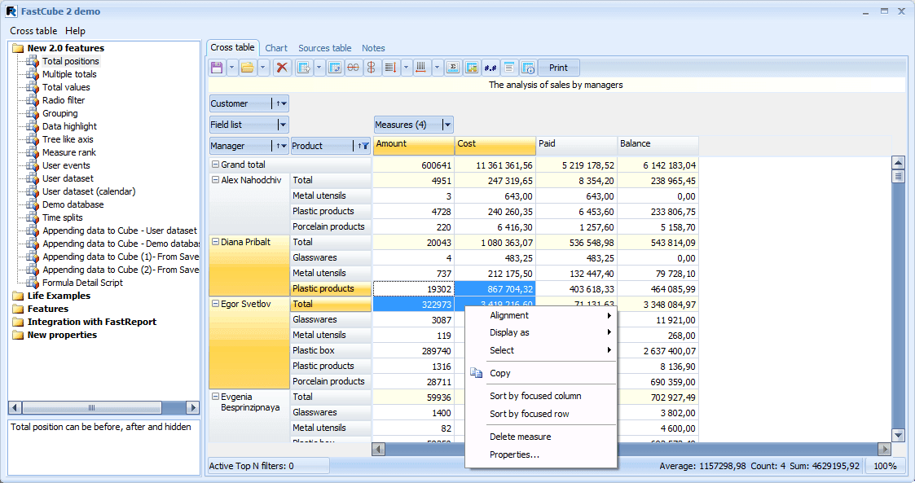Choose Delete measure from context menu
The image size is (915, 483).
pos(541,437)
